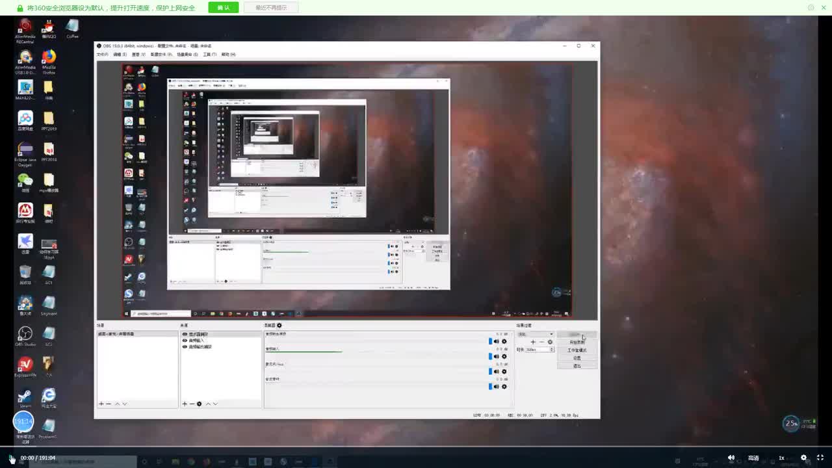Add a new scene with the plus icon
Screen dimensions: 832x468
pos(101,404)
